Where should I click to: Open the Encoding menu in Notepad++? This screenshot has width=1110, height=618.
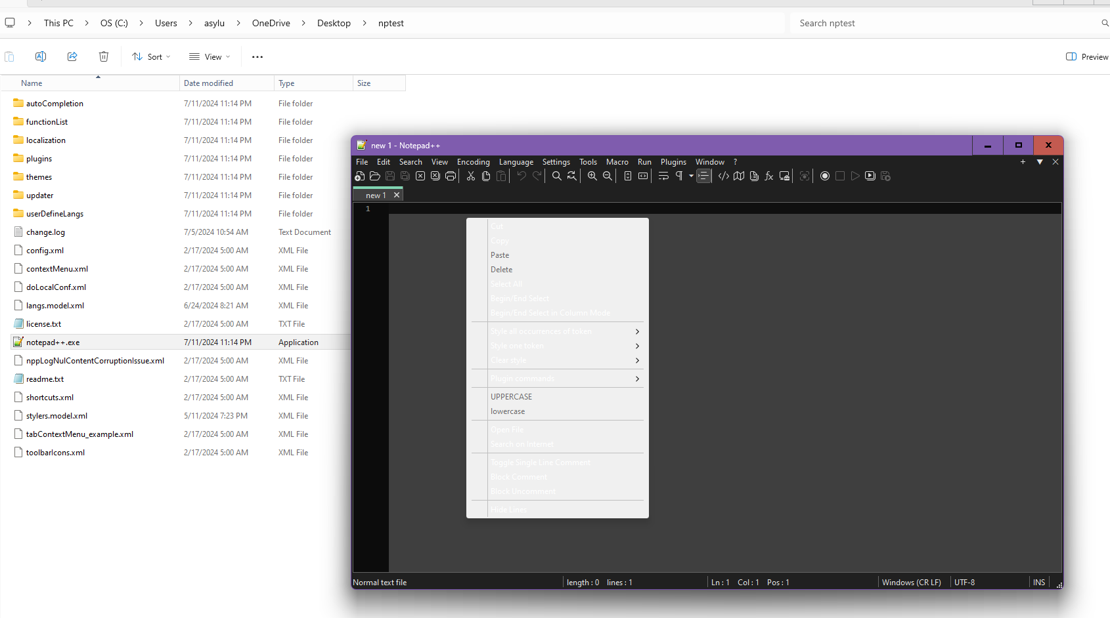click(x=474, y=162)
